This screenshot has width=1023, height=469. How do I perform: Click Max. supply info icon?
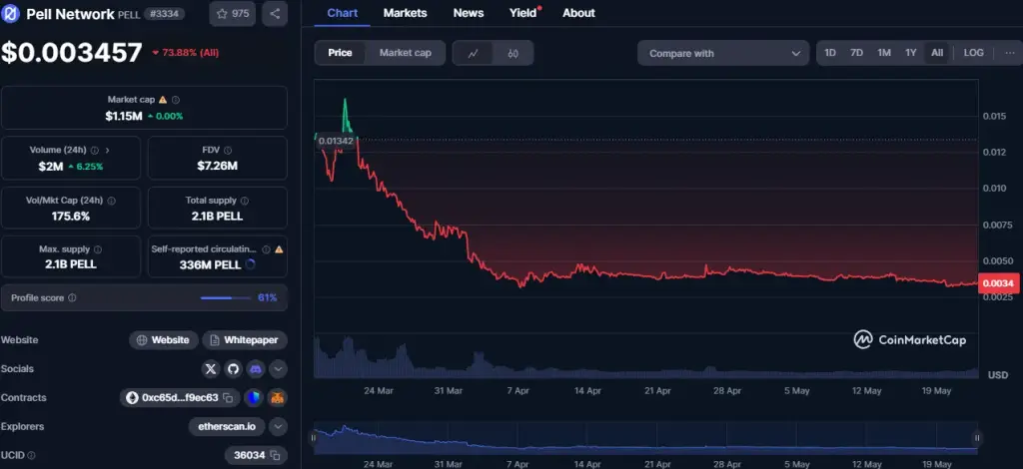pos(98,249)
